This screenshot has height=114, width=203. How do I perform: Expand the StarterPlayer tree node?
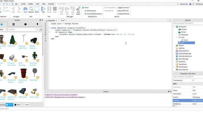click(174, 67)
